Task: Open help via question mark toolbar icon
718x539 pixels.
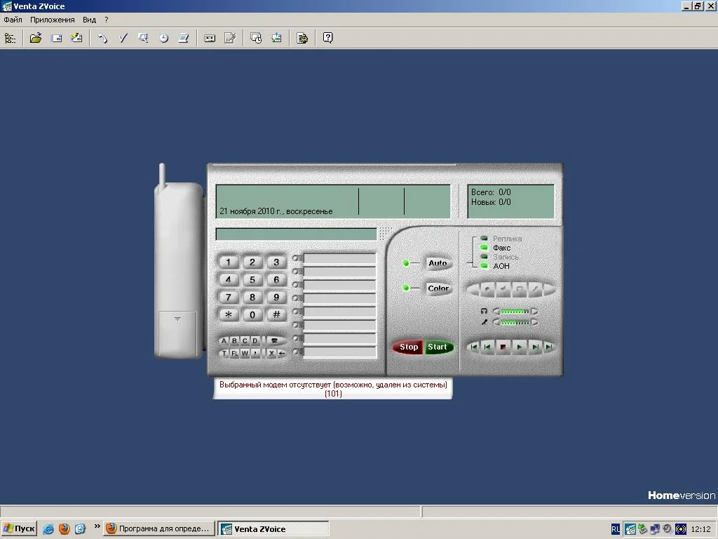Action: tap(327, 38)
